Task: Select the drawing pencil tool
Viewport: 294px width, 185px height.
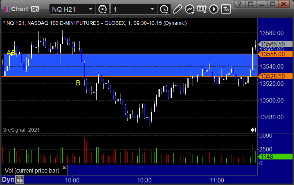Action: [x=177, y=9]
